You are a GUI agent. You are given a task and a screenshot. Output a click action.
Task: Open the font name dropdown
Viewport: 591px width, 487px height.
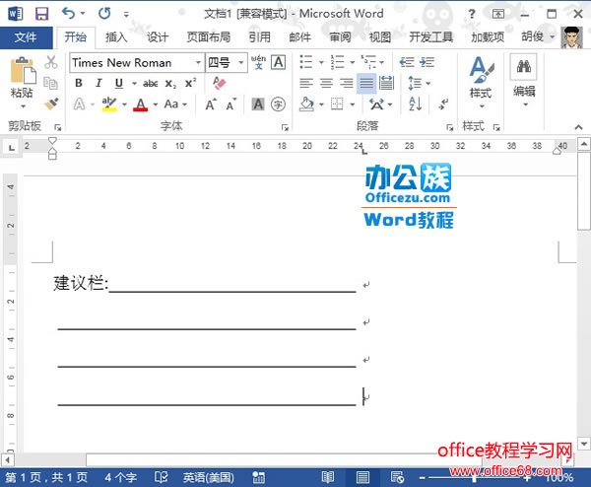click(198, 63)
